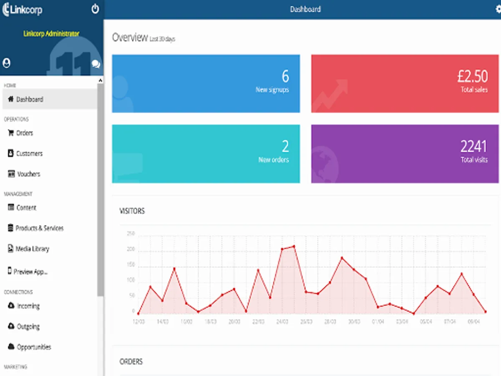Select Dashboard in the sidebar

click(x=49, y=99)
